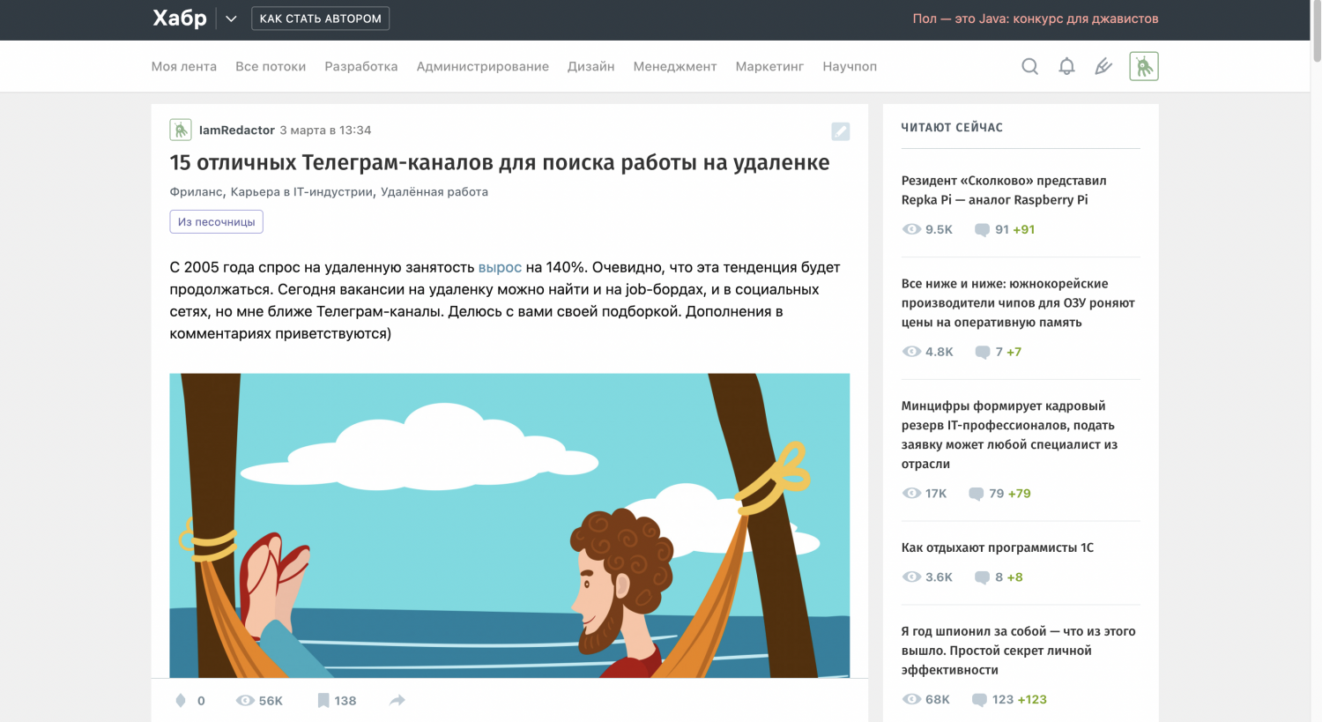Select the Из песочницы badge

(216, 221)
